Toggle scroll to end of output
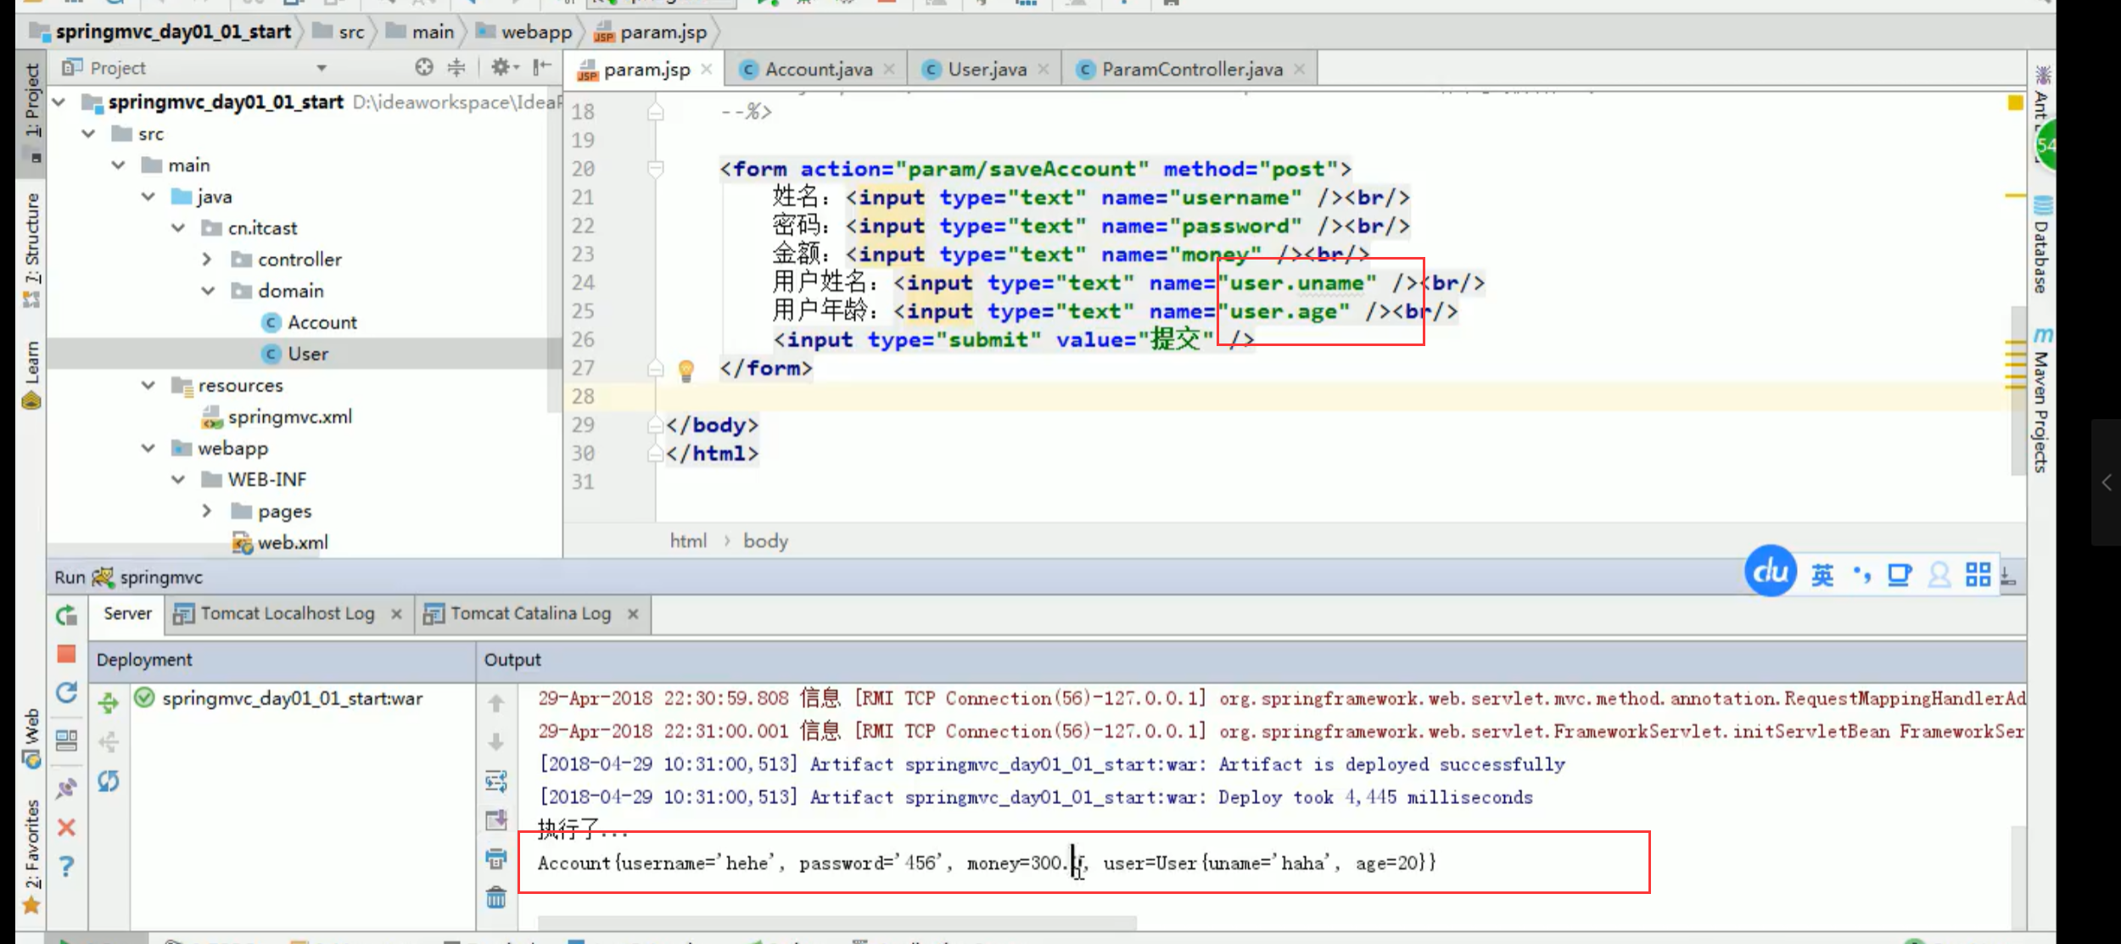This screenshot has height=944, width=2121. click(496, 820)
